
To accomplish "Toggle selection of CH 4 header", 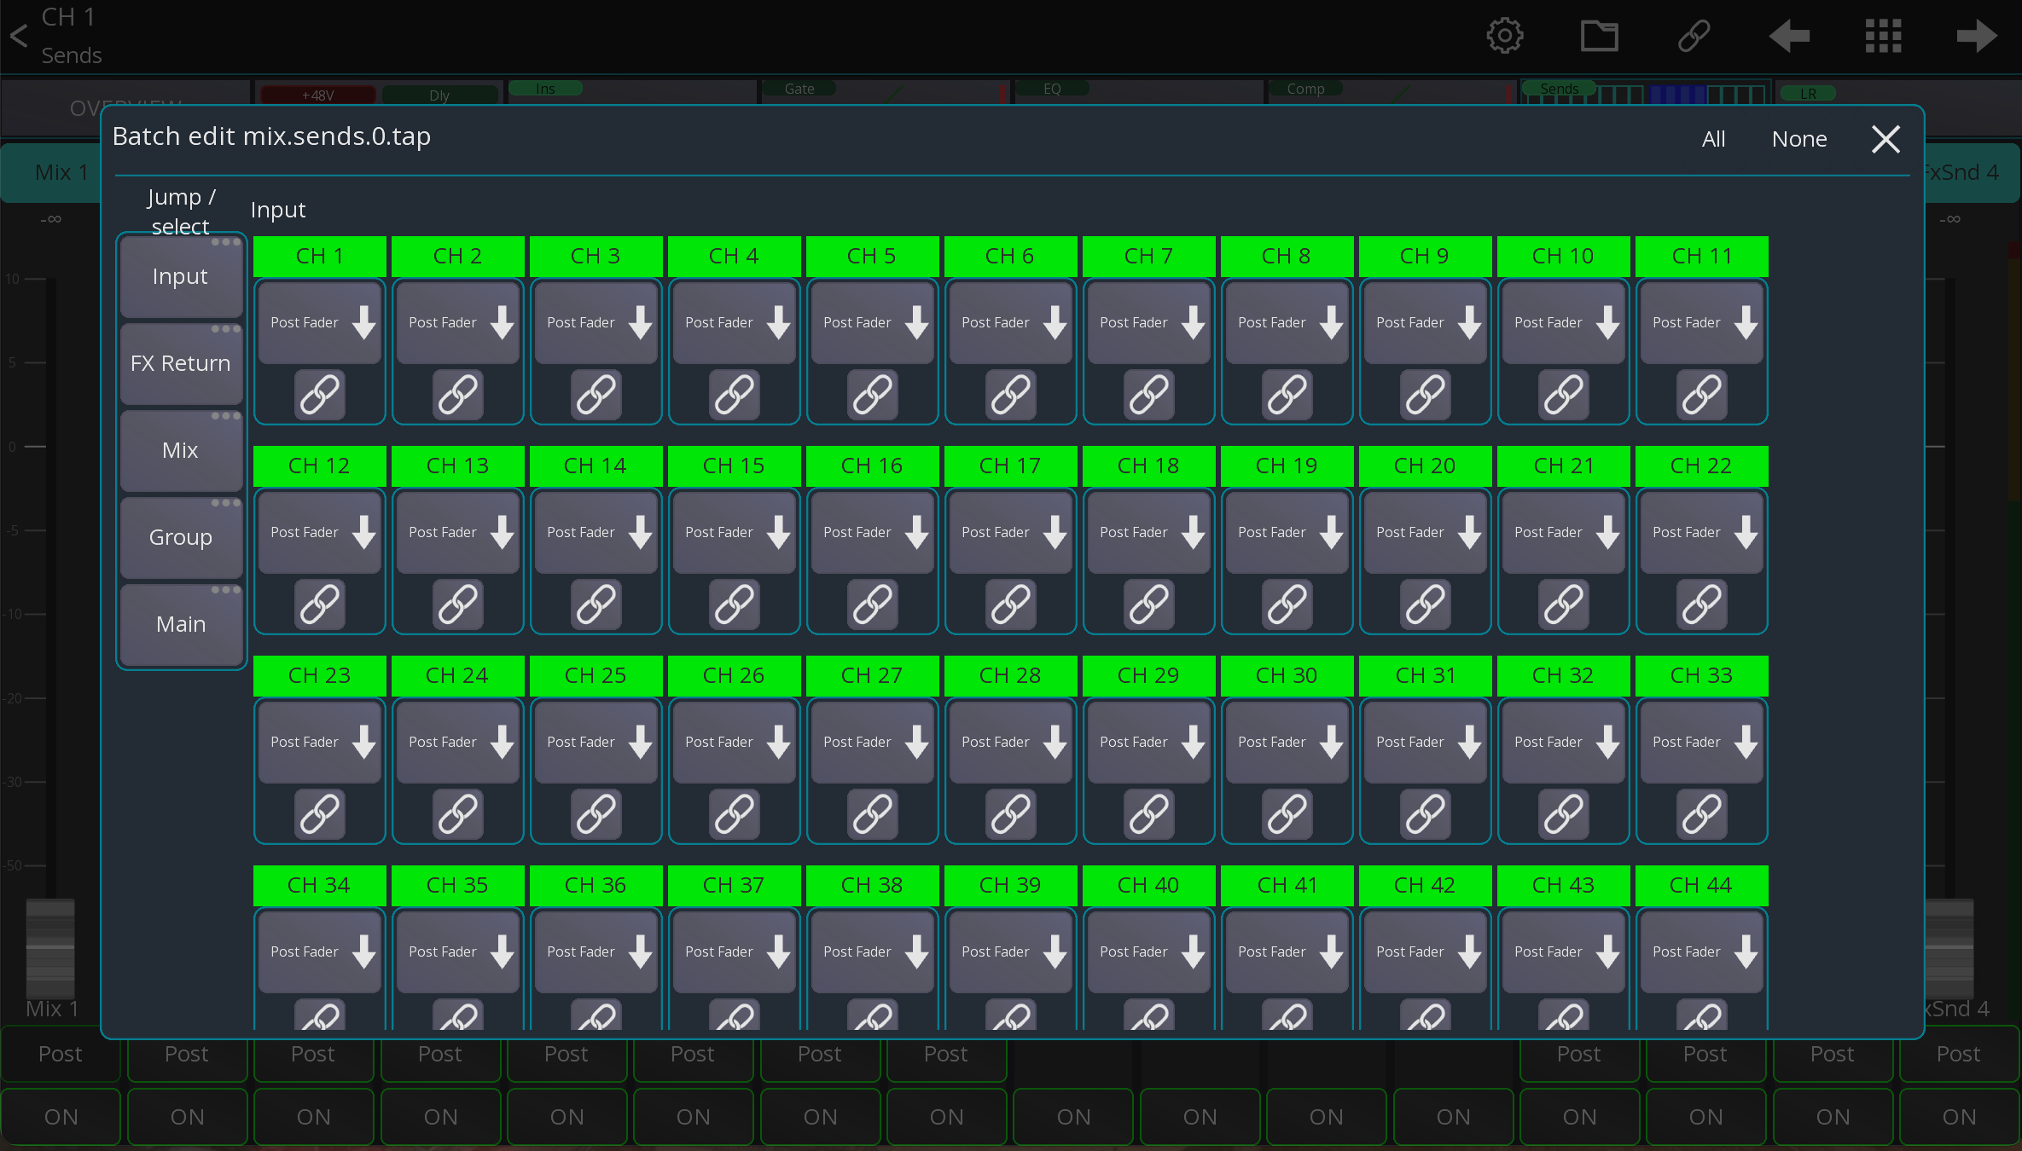I will [x=735, y=257].
